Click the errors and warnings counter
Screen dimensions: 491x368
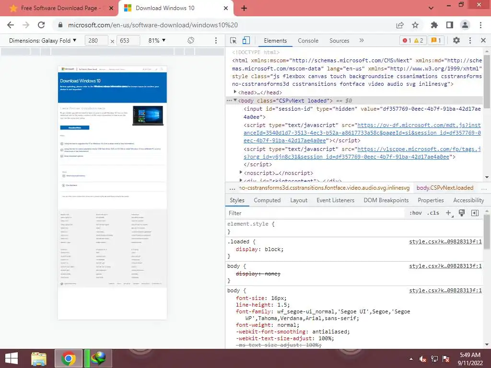click(x=413, y=40)
